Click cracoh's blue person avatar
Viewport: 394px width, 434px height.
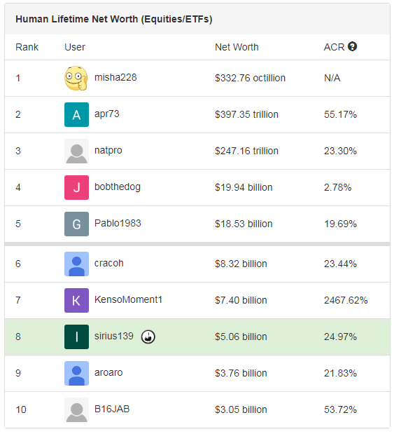point(76,264)
